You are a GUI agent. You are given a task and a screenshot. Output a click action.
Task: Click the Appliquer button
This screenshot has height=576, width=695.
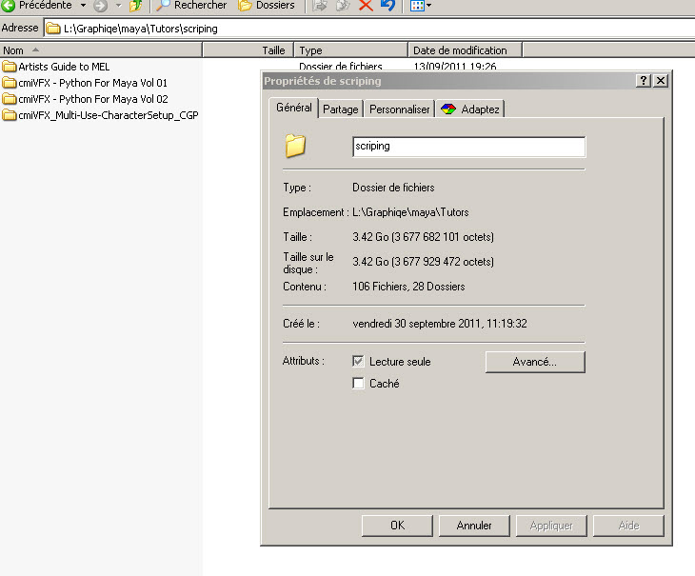tap(551, 526)
